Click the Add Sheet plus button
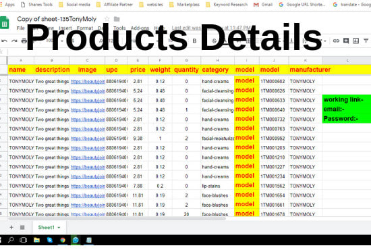Screen dimensions: 371x250 11,227
